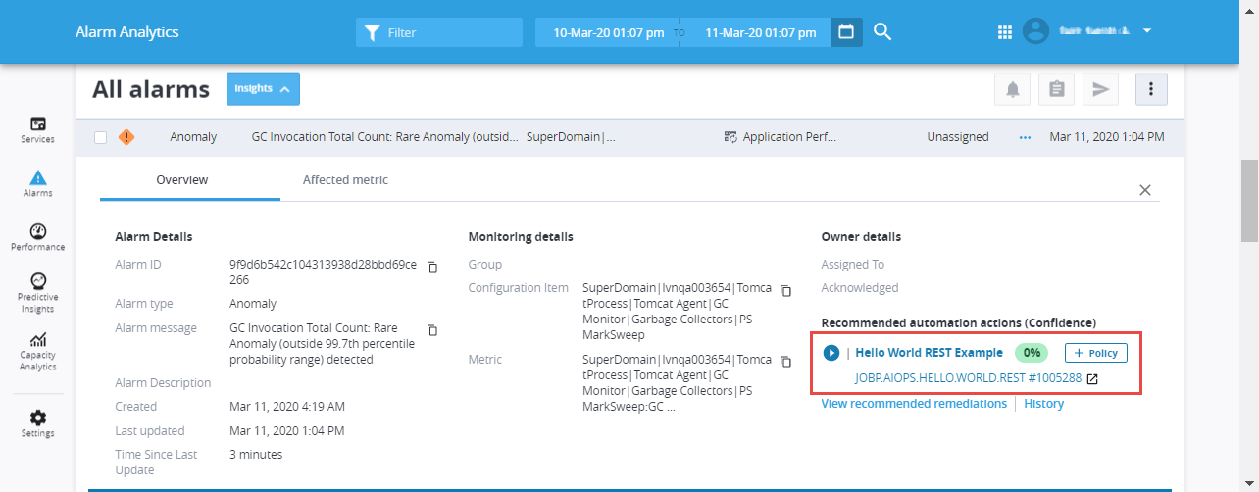The image size is (1259, 492).
Task: Click the bell notification icon
Action: coord(1012,89)
